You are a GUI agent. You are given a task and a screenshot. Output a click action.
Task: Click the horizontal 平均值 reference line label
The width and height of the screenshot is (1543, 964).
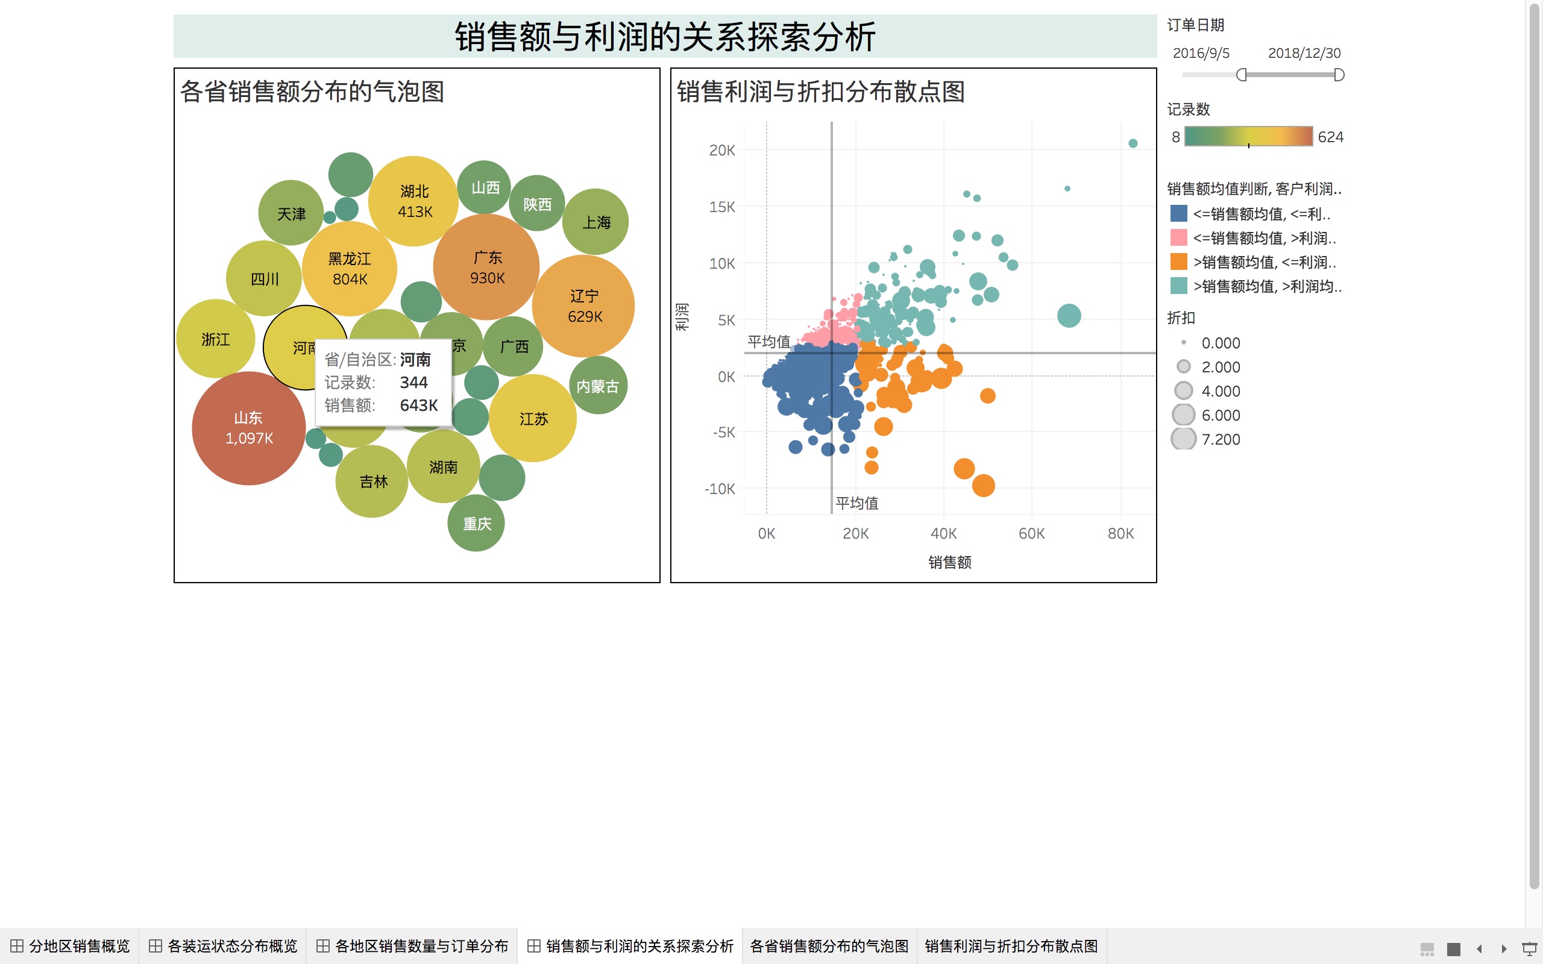769,342
